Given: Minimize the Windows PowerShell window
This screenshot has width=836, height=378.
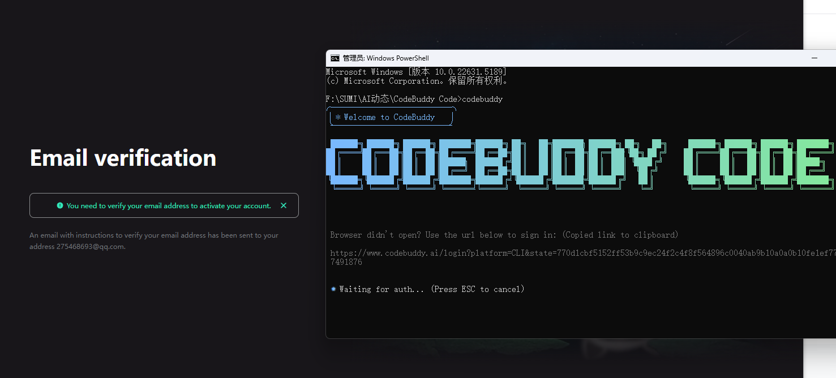Looking at the screenshot, I should click(814, 58).
